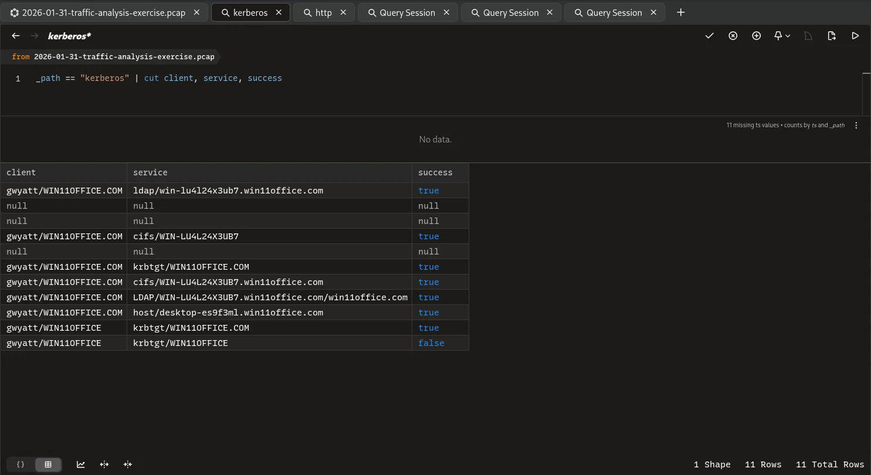
Task: Navigate back using the left arrow
Action: 15,36
